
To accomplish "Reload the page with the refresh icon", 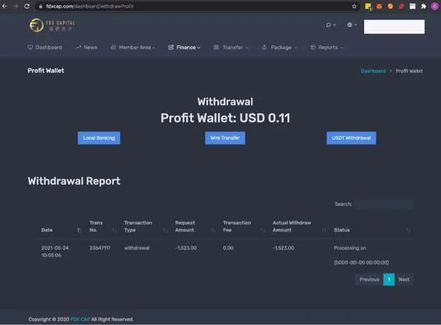I will click(x=26, y=6).
